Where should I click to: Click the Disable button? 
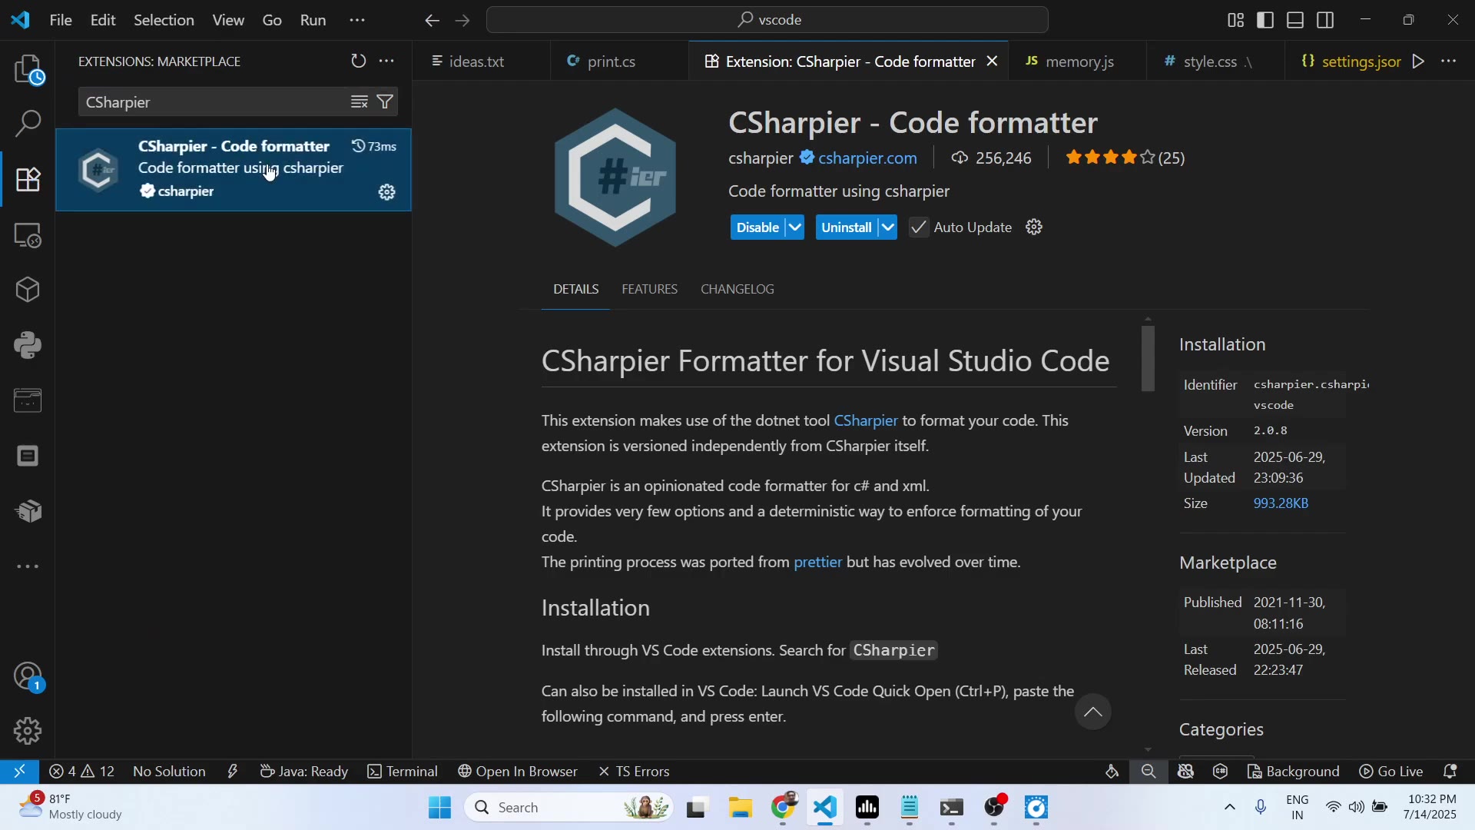pos(758,227)
